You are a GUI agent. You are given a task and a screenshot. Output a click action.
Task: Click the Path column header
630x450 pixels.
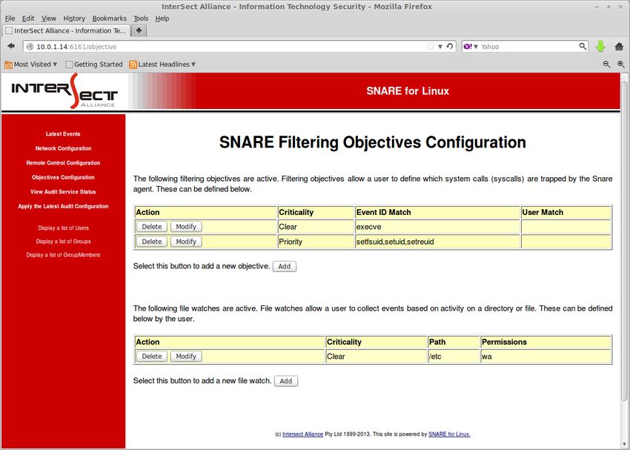(454, 342)
